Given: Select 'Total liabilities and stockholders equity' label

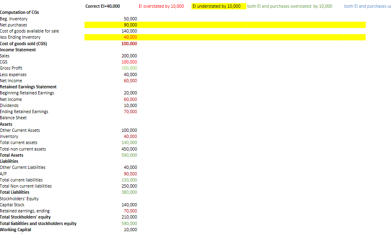Looking at the screenshot, I should tap(38, 223).
